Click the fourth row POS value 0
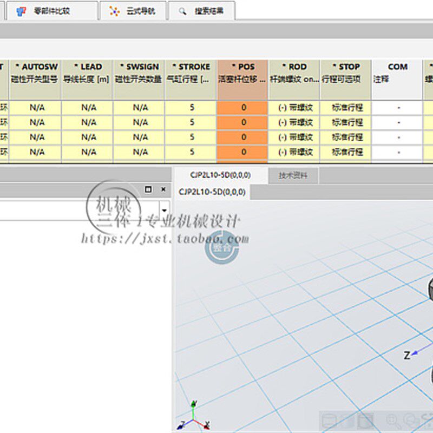Screen dimensions: 433x433 [242, 152]
